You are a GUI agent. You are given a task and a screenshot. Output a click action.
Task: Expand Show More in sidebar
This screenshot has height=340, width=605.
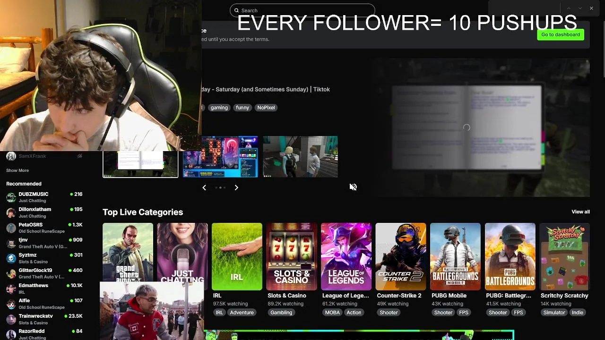tap(17, 170)
